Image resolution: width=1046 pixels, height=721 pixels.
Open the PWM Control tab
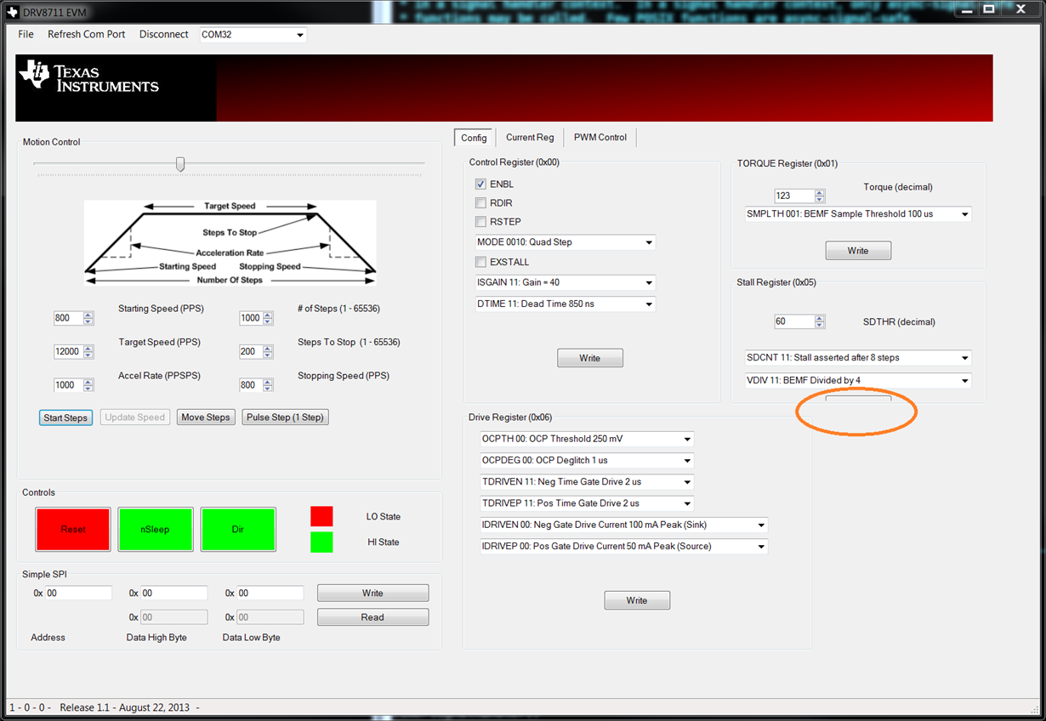pos(600,137)
